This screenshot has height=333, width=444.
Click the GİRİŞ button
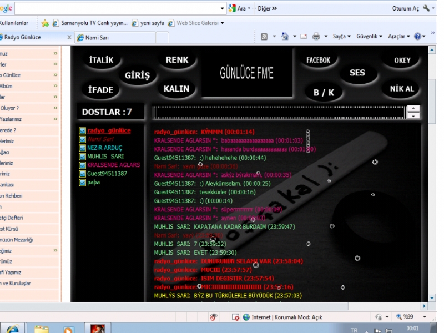[x=137, y=75]
